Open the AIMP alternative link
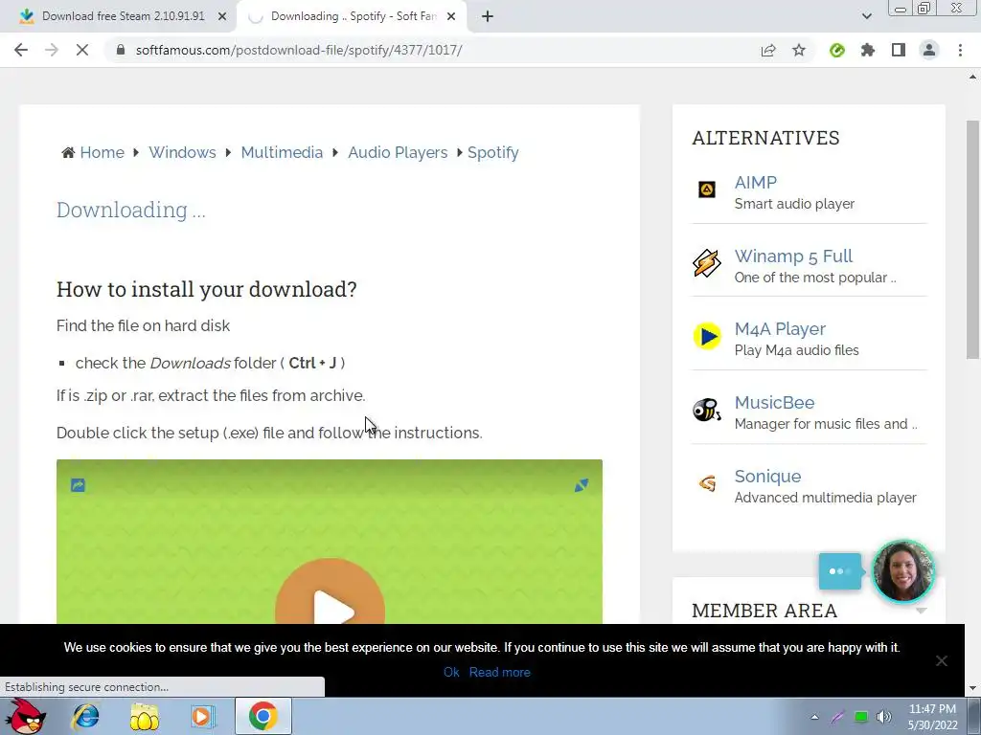 [x=756, y=183]
